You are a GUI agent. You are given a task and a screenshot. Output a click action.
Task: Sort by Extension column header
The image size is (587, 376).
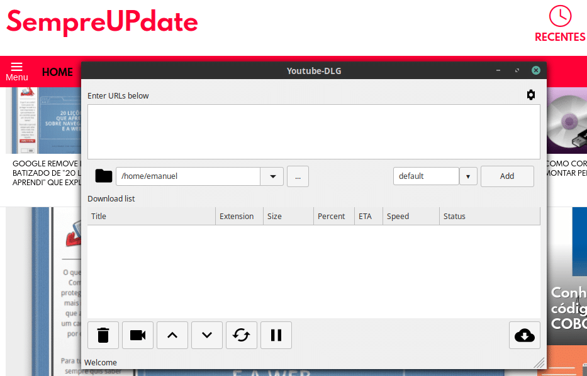239,216
